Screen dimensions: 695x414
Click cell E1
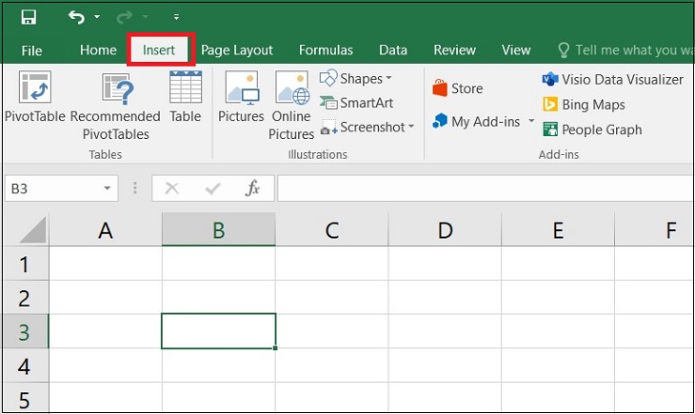pos(558,264)
